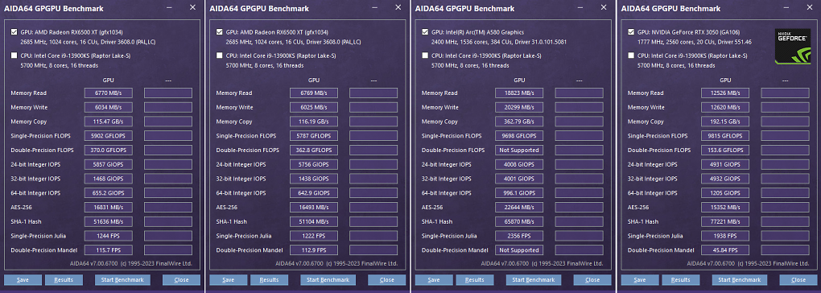Image resolution: width=821 pixels, height=293 pixels.
Task: Click Not Supported beside Double-Precision Mandel
Action: (519, 250)
